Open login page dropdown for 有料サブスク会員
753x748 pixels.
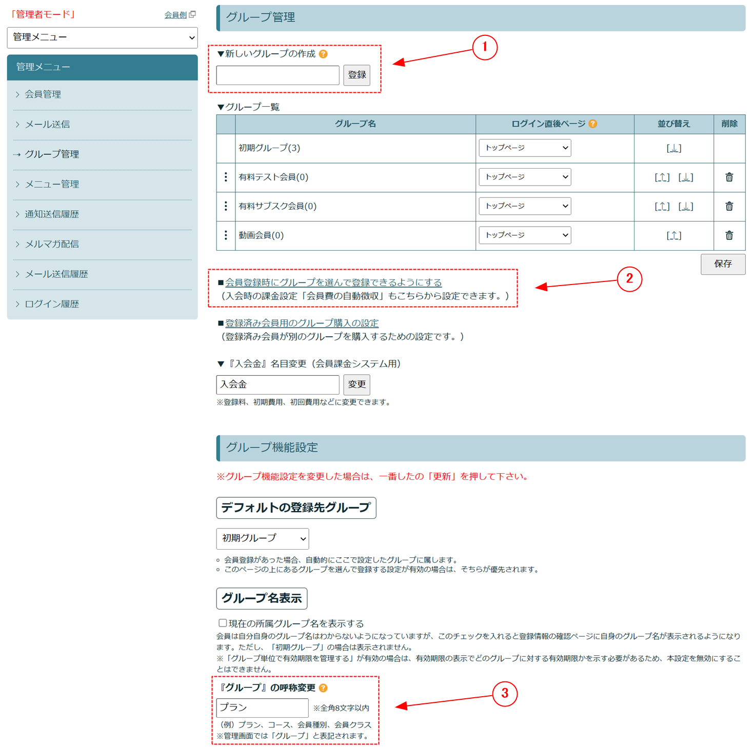coord(525,206)
